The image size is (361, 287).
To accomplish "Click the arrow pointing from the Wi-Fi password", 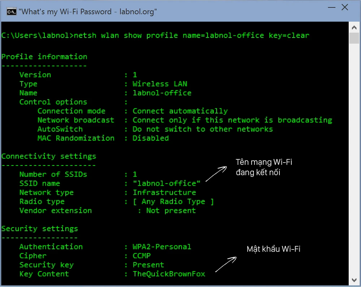I will [226, 265].
